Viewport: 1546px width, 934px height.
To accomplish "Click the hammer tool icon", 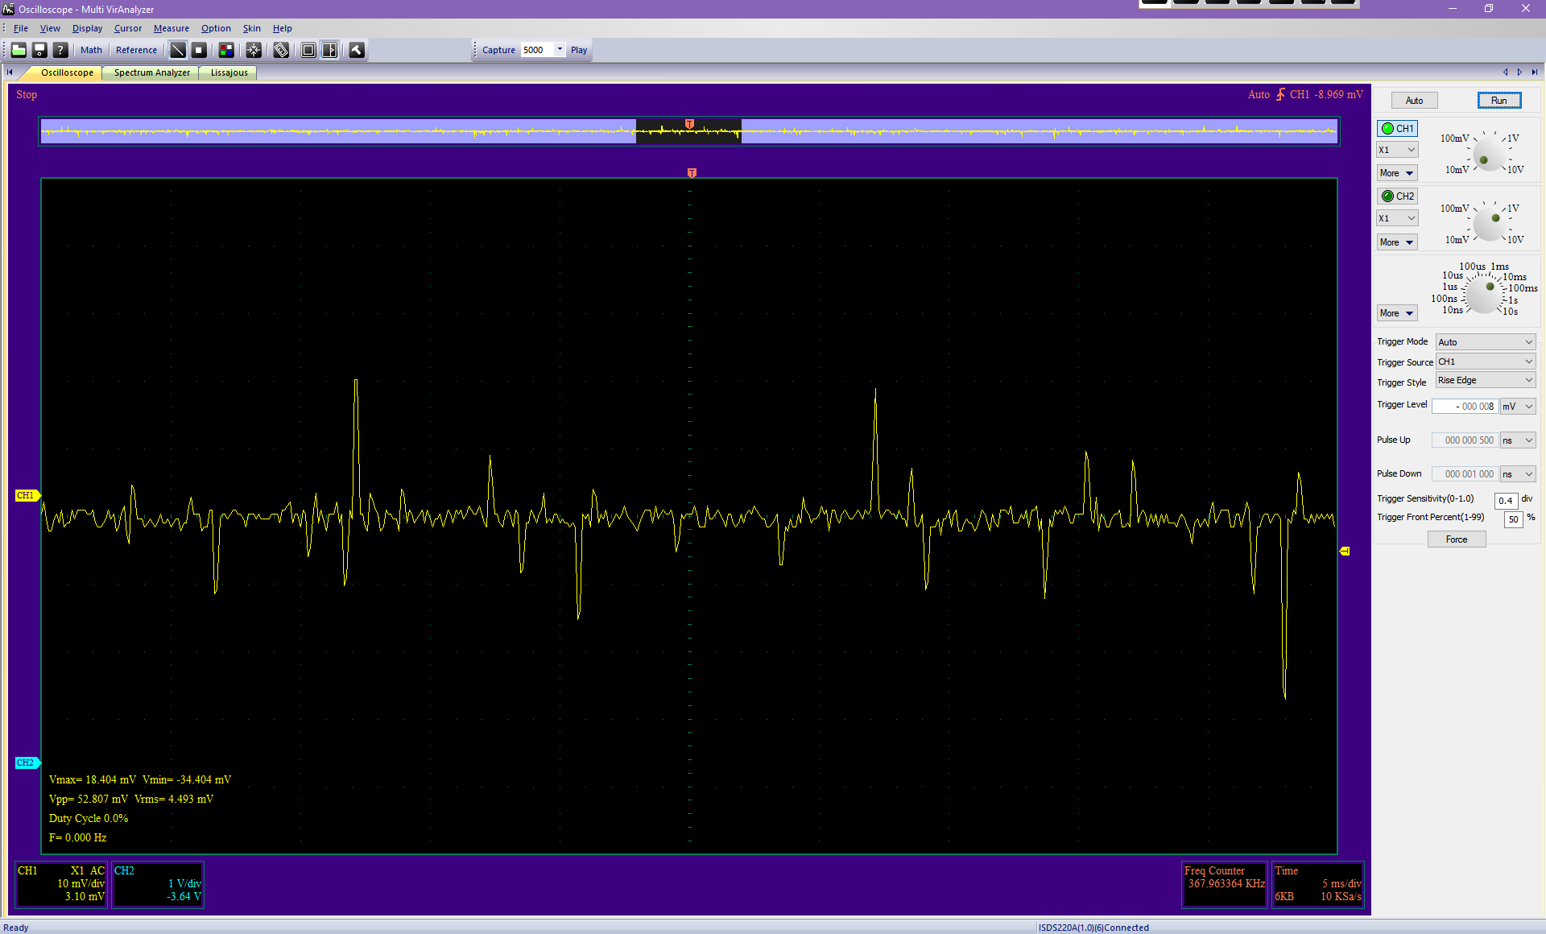I will coord(357,50).
